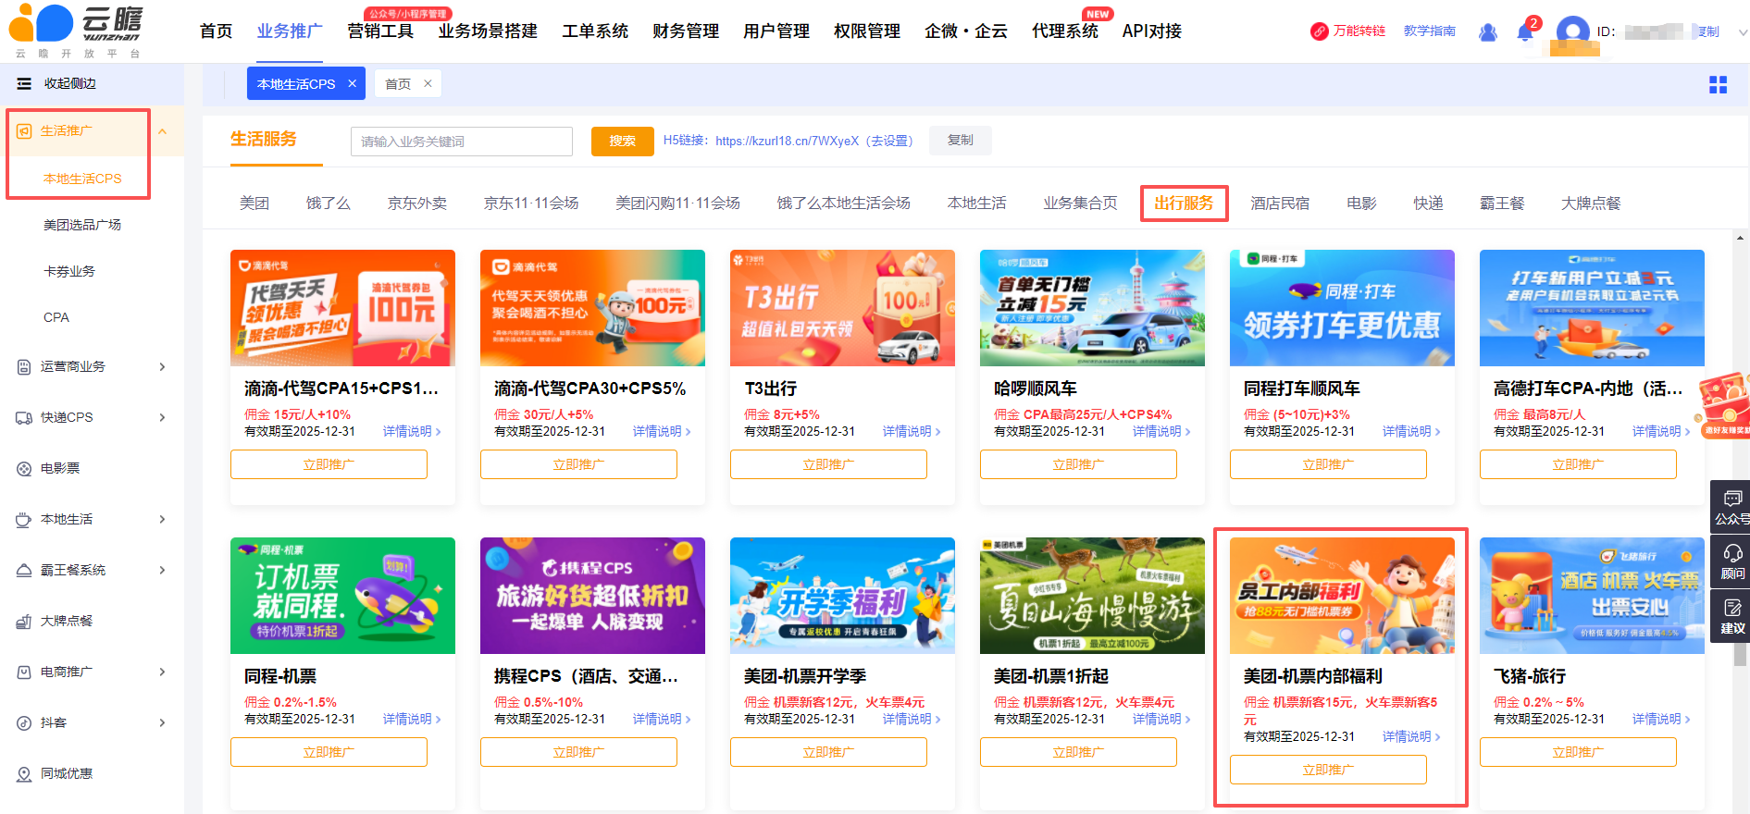
Task: Expand the 快递CPS sidebar menu
Action: (x=162, y=418)
